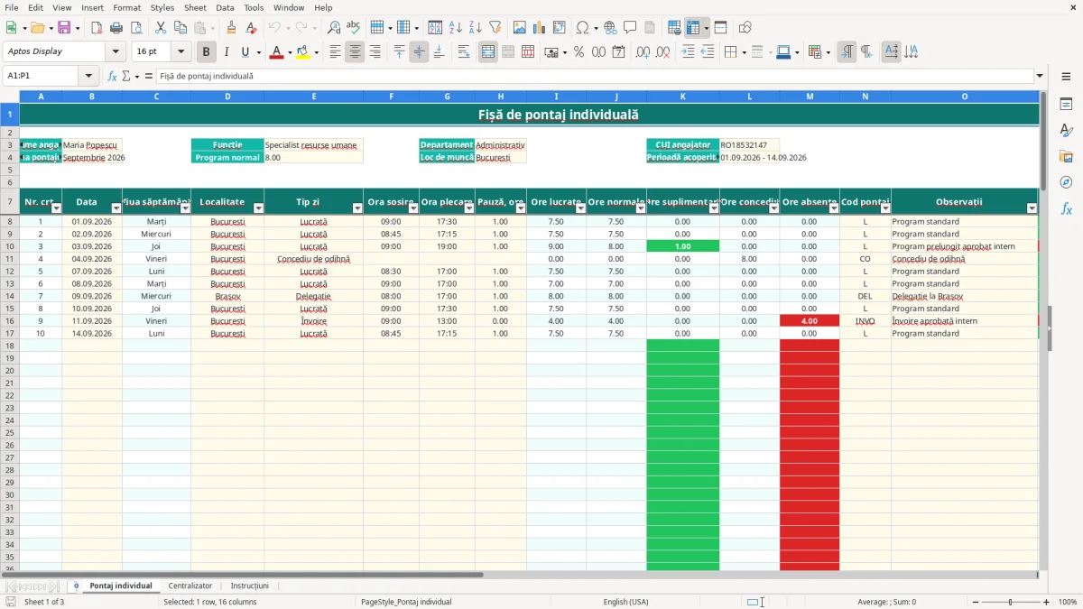Toggle Underline formatting
Image resolution: width=1083 pixels, height=609 pixels.
click(x=245, y=52)
